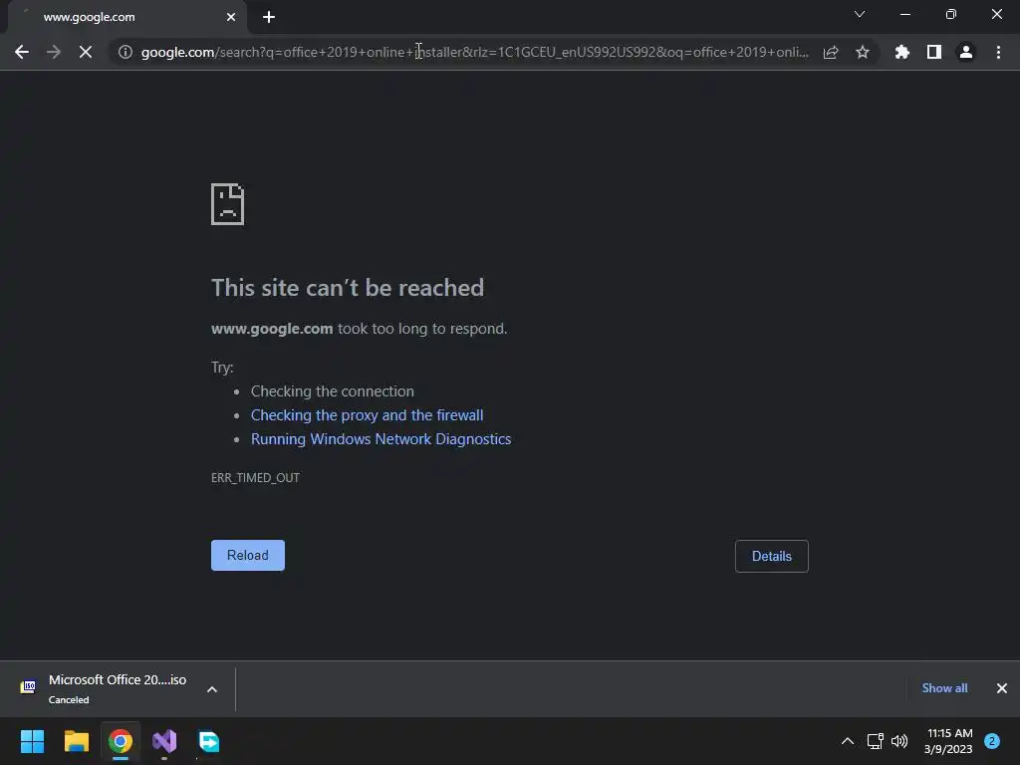The width and height of the screenshot is (1020, 765).
Task: Expand the download item options chevron
Action: pyautogui.click(x=212, y=689)
